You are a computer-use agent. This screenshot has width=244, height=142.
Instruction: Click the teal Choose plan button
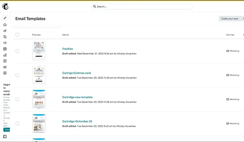[x=7, y=130]
